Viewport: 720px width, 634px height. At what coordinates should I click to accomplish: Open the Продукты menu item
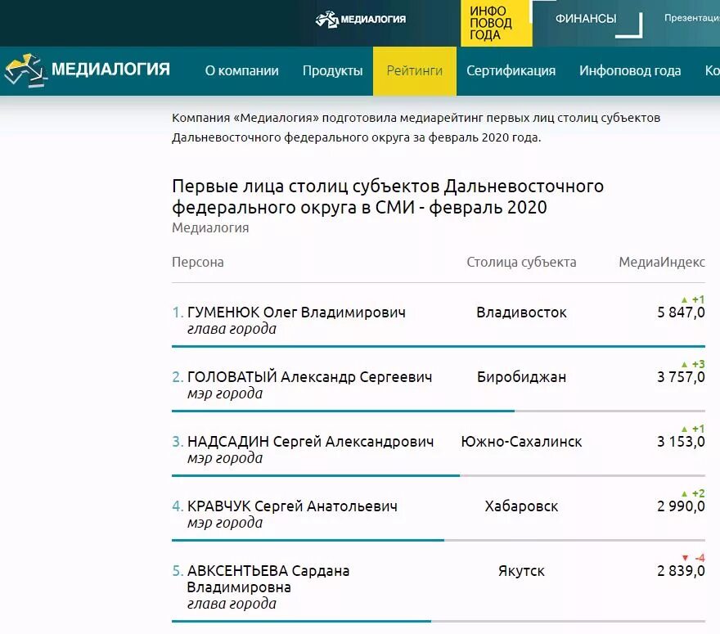(332, 70)
